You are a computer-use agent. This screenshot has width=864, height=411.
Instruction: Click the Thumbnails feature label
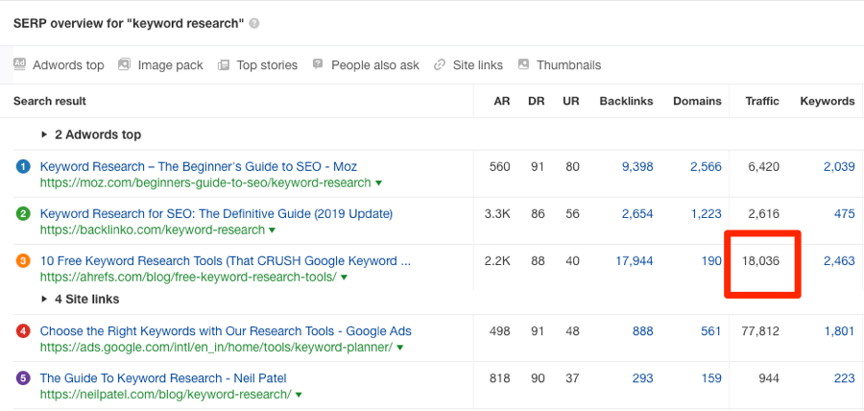(x=568, y=65)
